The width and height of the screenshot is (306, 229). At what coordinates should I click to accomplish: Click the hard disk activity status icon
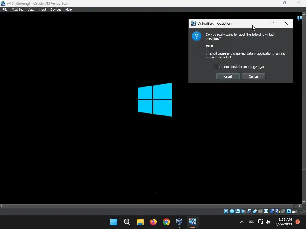click(x=226, y=211)
